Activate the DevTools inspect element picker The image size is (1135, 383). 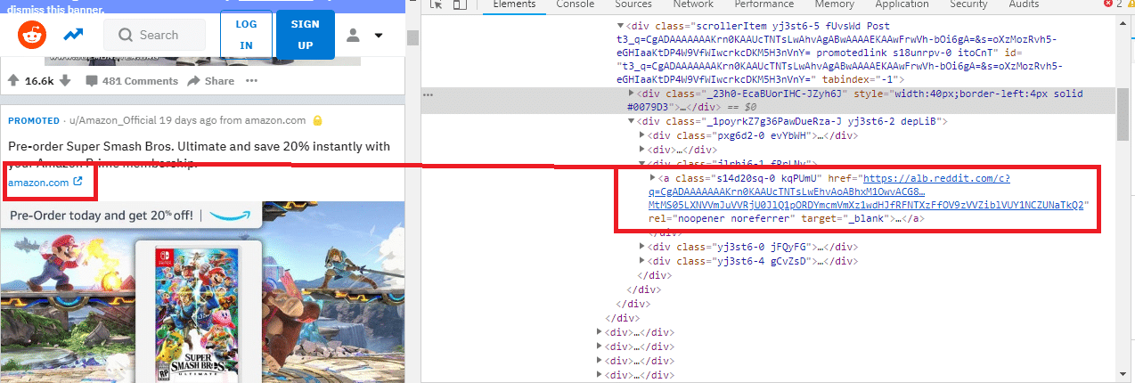[436, 4]
